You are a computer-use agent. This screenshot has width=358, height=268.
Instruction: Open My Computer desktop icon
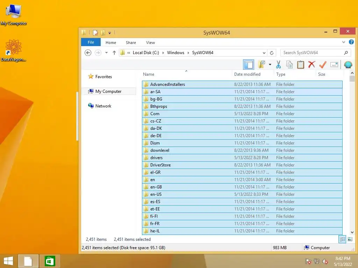point(14,15)
